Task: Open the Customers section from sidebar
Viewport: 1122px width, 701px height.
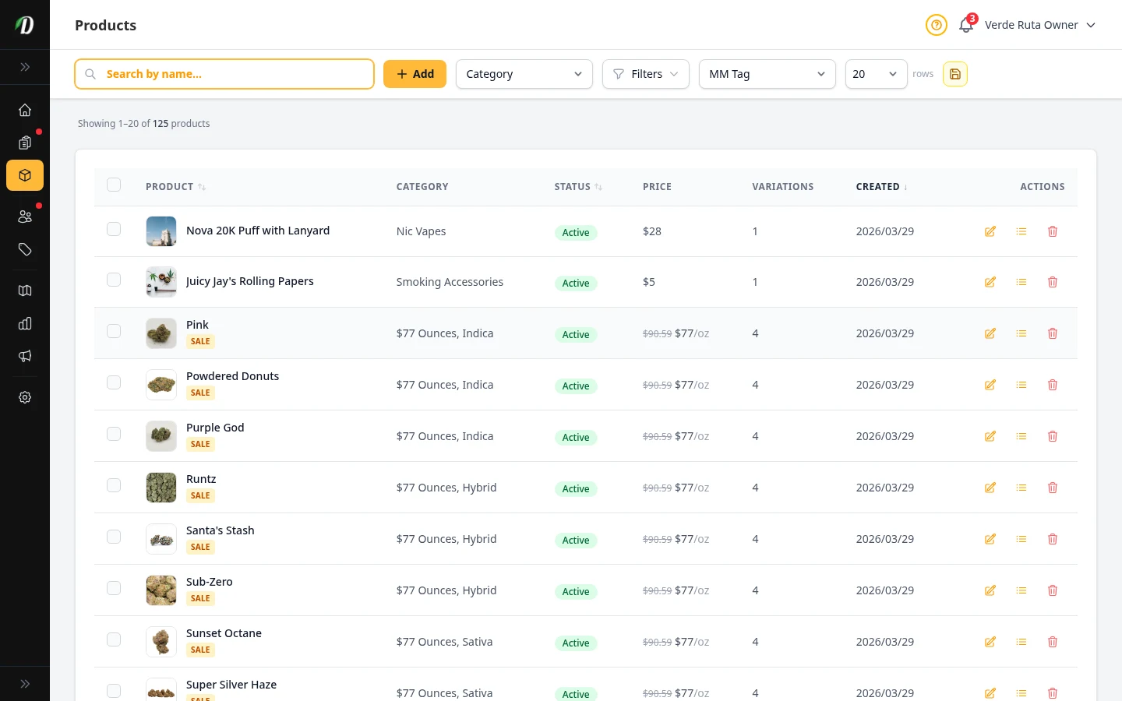Action: (x=25, y=217)
